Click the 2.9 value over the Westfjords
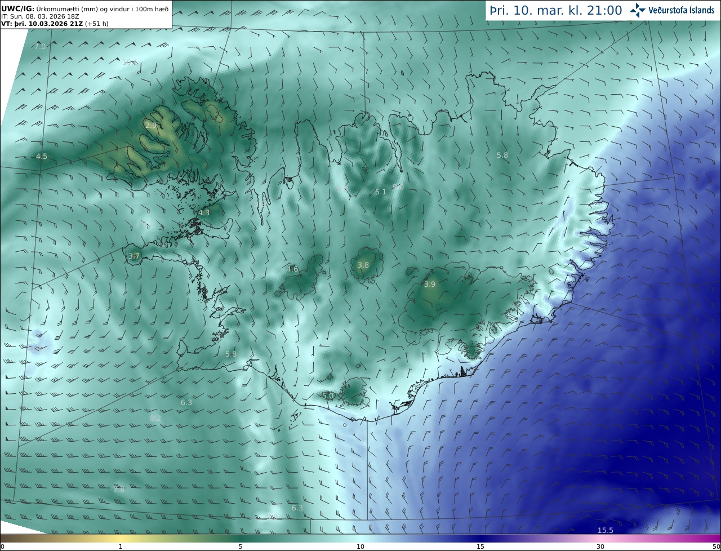Screen dimensions: 721x551 point(151,125)
